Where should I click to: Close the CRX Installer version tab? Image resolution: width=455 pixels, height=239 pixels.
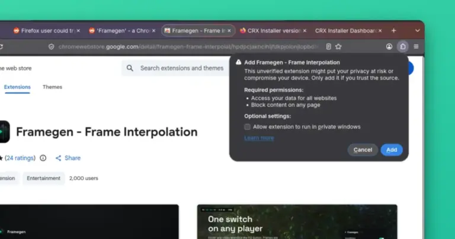(305, 30)
